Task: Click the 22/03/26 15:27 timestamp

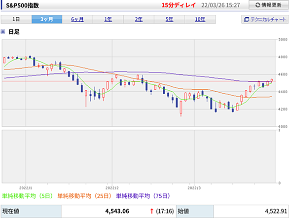Action: (x=220, y=5)
